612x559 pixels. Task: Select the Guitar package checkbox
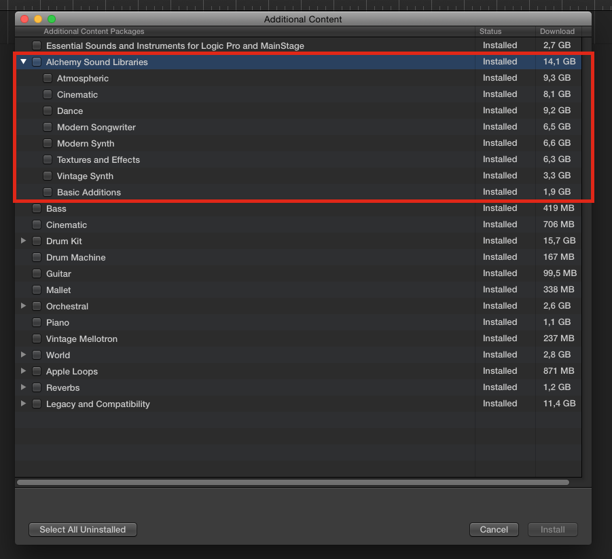[x=37, y=273]
